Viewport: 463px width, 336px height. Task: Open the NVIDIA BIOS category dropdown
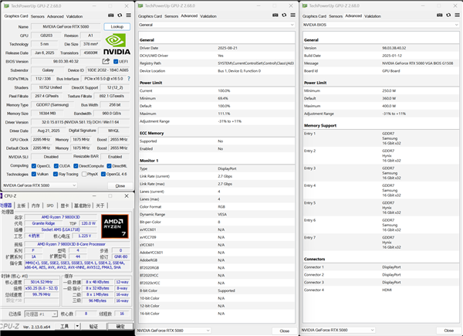(x=380, y=25)
